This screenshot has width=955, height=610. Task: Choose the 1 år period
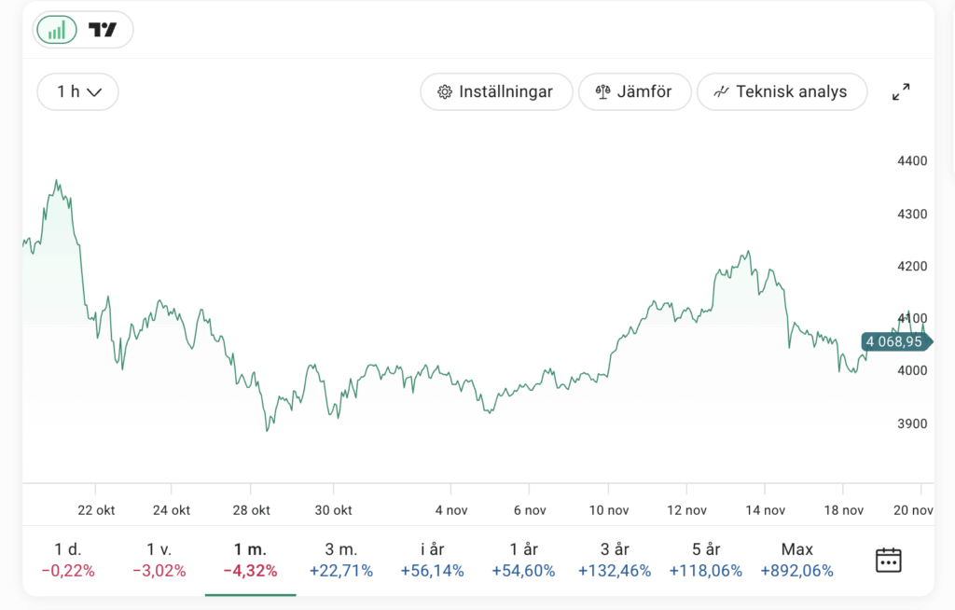tap(523, 560)
